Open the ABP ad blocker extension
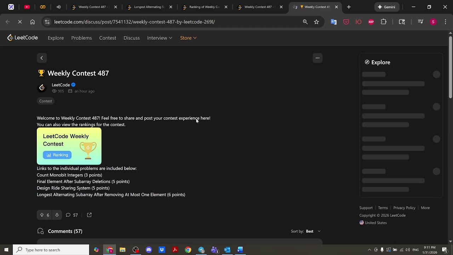Screen dimensions: 453x255 tap(371, 22)
